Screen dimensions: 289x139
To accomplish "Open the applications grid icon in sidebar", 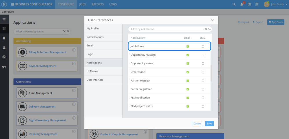I will 4,29.
